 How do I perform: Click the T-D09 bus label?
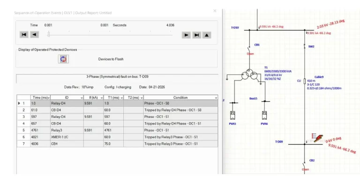279,142
